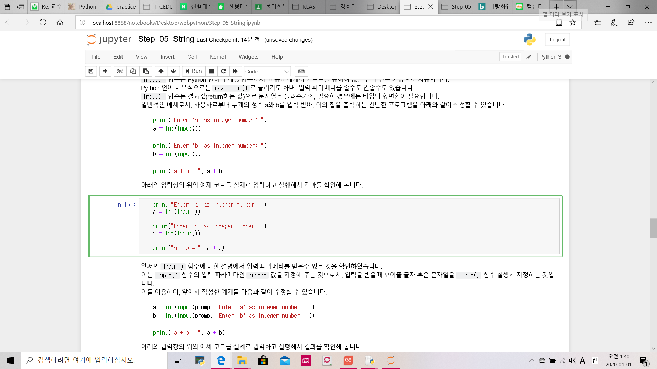Open the browser settings ellipsis menu
The width and height of the screenshot is (657, 369).
point(648,23)
